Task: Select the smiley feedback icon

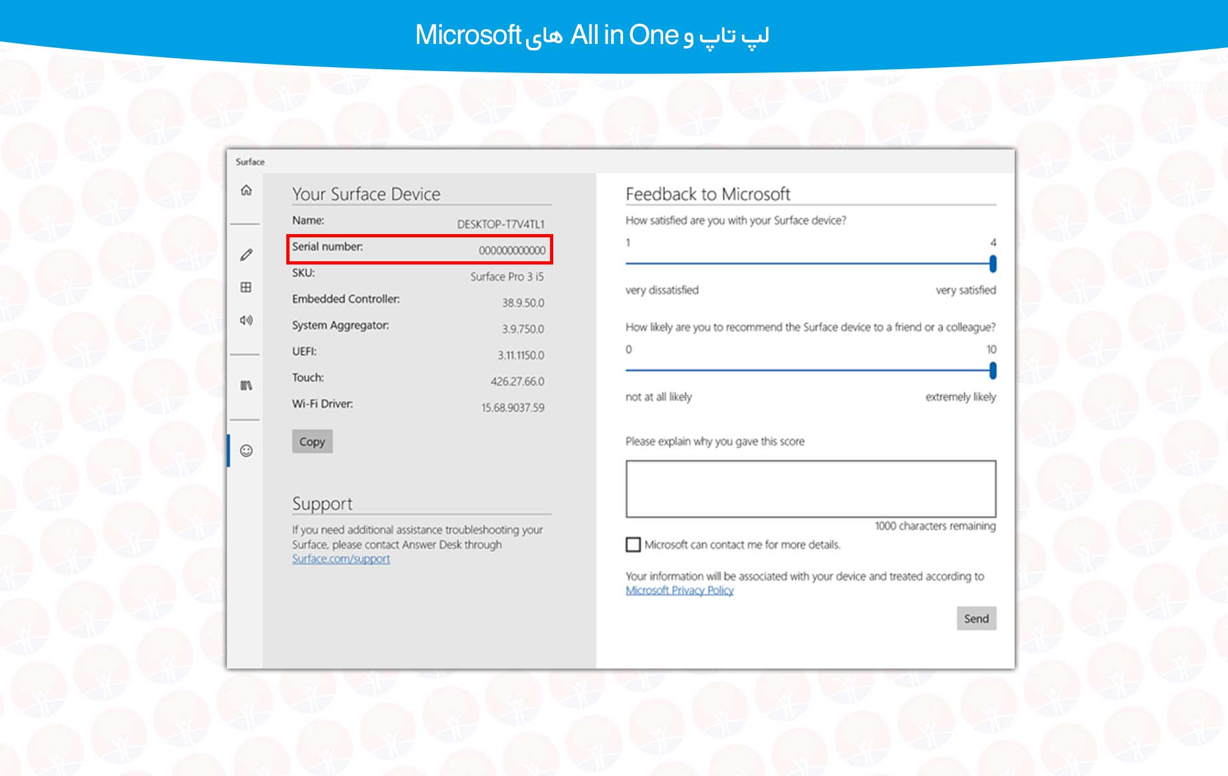Action: click(246, 451)
